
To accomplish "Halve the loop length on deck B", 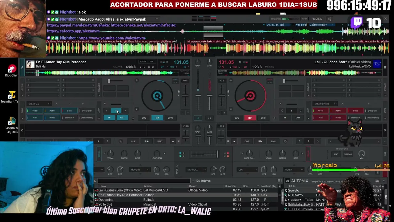I will (x=282, y=111).
